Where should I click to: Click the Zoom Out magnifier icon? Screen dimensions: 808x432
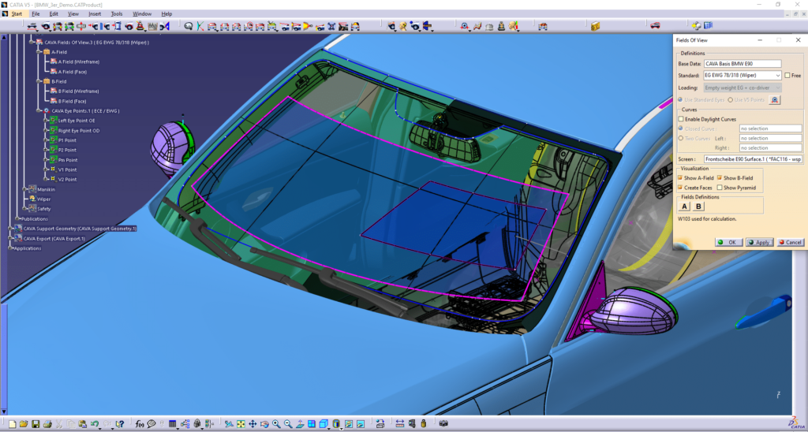click(x=288, y=424)
